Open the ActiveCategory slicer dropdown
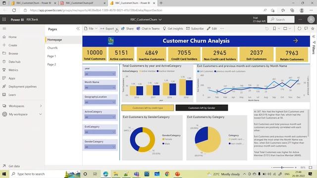 click(100, 117)
